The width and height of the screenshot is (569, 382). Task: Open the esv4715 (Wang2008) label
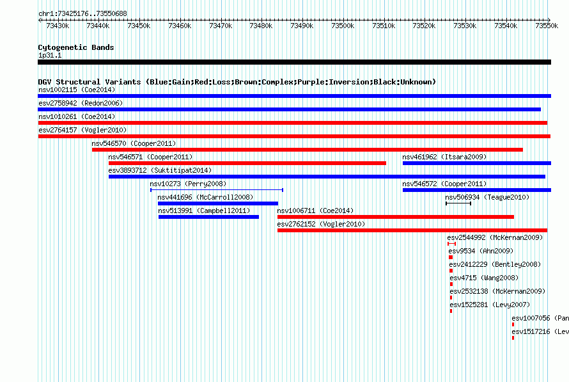tap(484, 278)
